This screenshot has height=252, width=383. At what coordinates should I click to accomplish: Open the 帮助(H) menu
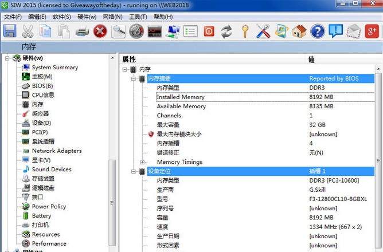(x=163, y=17)
